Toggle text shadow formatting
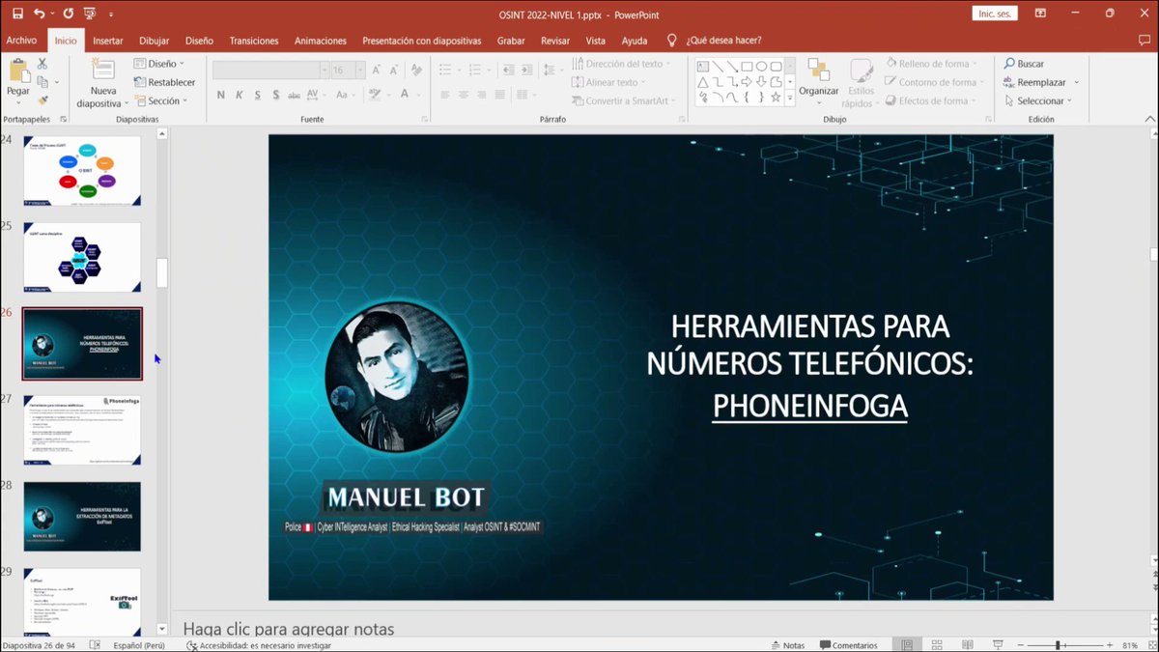 [x=275, y=95]
